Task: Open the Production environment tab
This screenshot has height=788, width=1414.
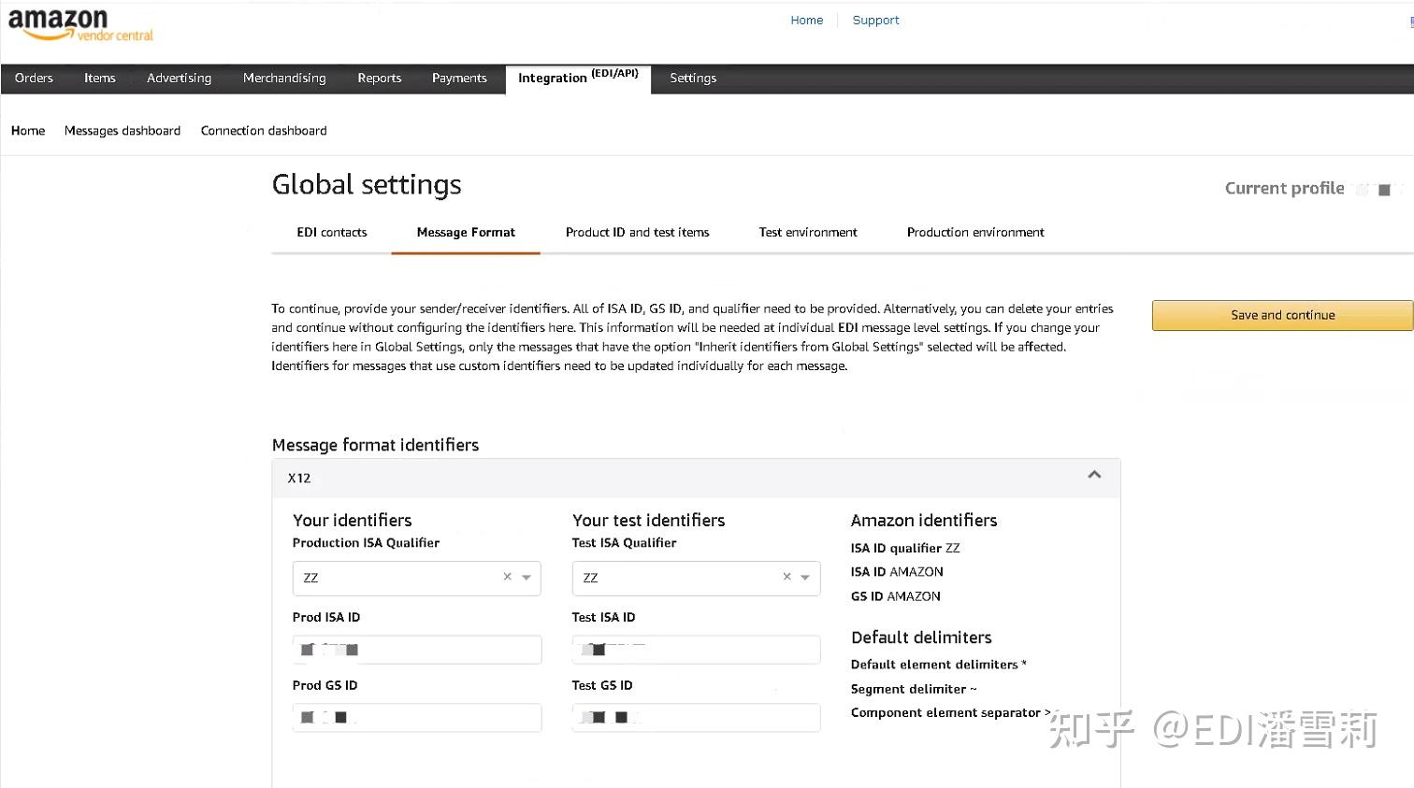Action: tap(974, 232)
